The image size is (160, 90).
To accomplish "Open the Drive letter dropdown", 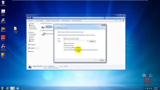I will coord(71,38).
